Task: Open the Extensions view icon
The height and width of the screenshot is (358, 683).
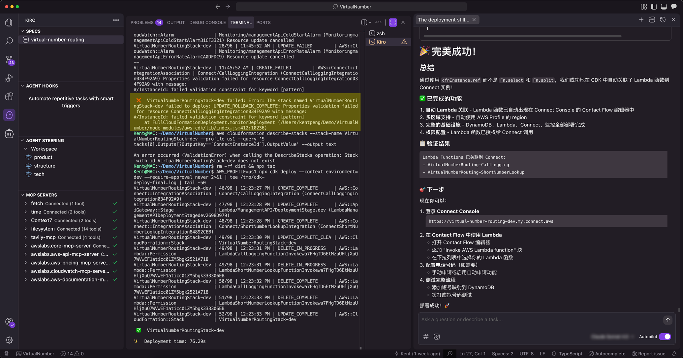Action: 9,96
